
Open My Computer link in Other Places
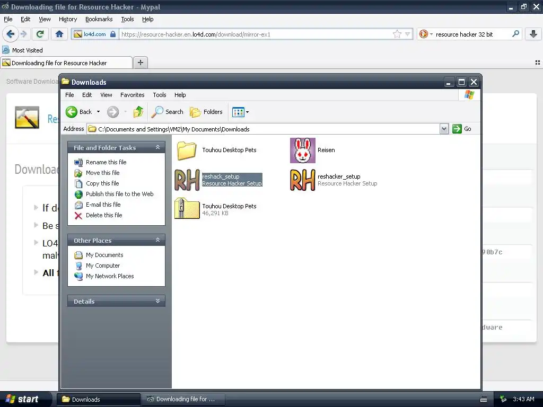point(103,266)
